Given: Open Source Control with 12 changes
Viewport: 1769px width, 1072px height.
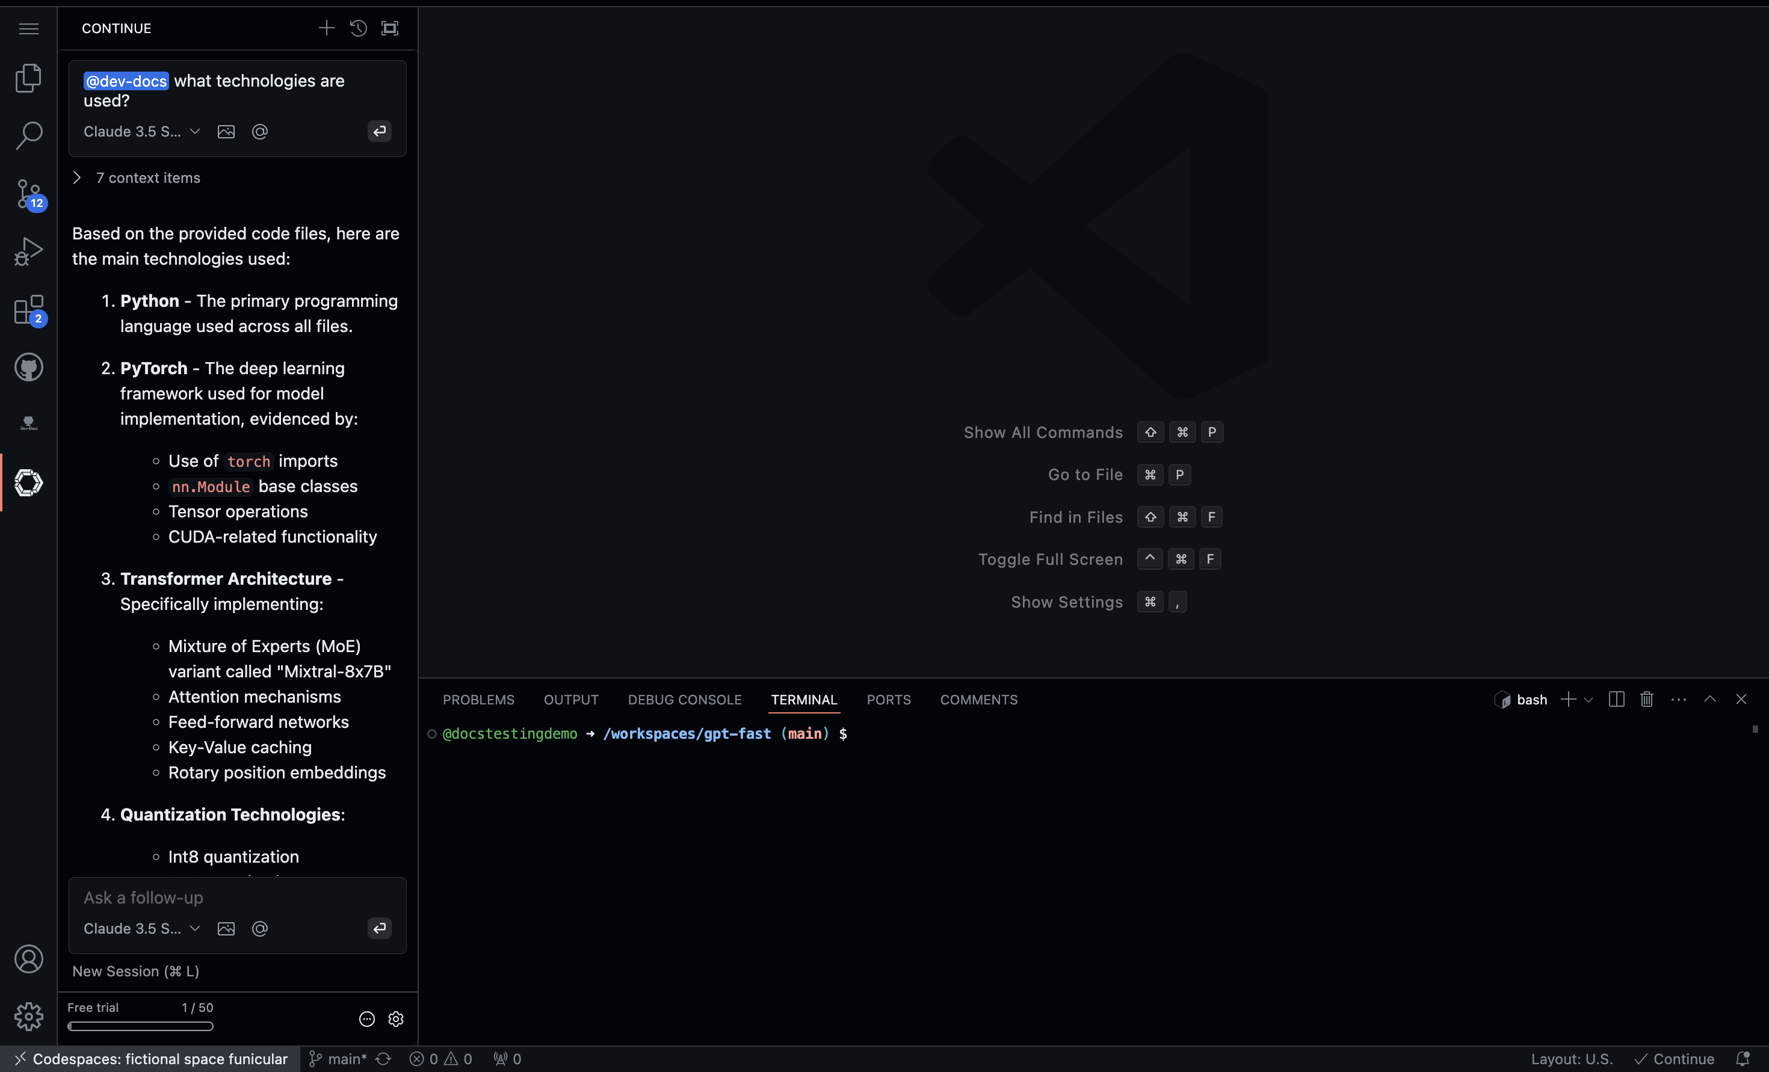Looking at the screenshot, I should (x=29, y=194).
